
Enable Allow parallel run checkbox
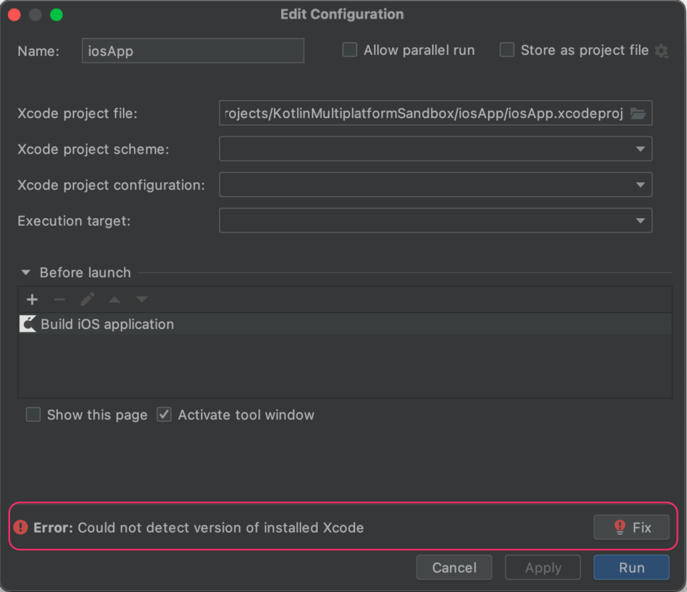pos(350,49)
